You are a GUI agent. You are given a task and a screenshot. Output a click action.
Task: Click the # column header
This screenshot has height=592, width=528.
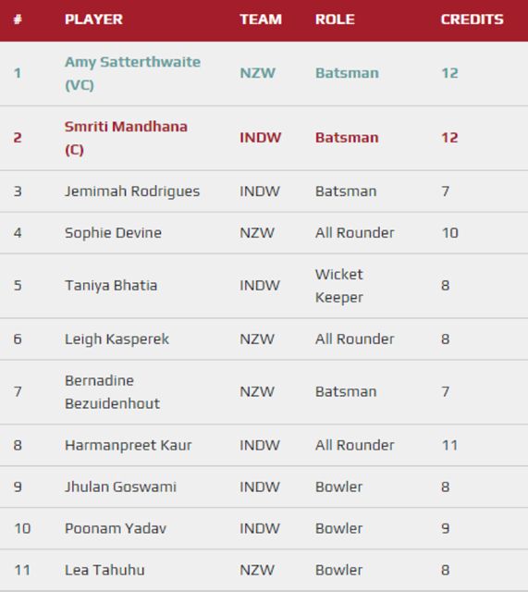pyautogui.click(x=18, y=19)
